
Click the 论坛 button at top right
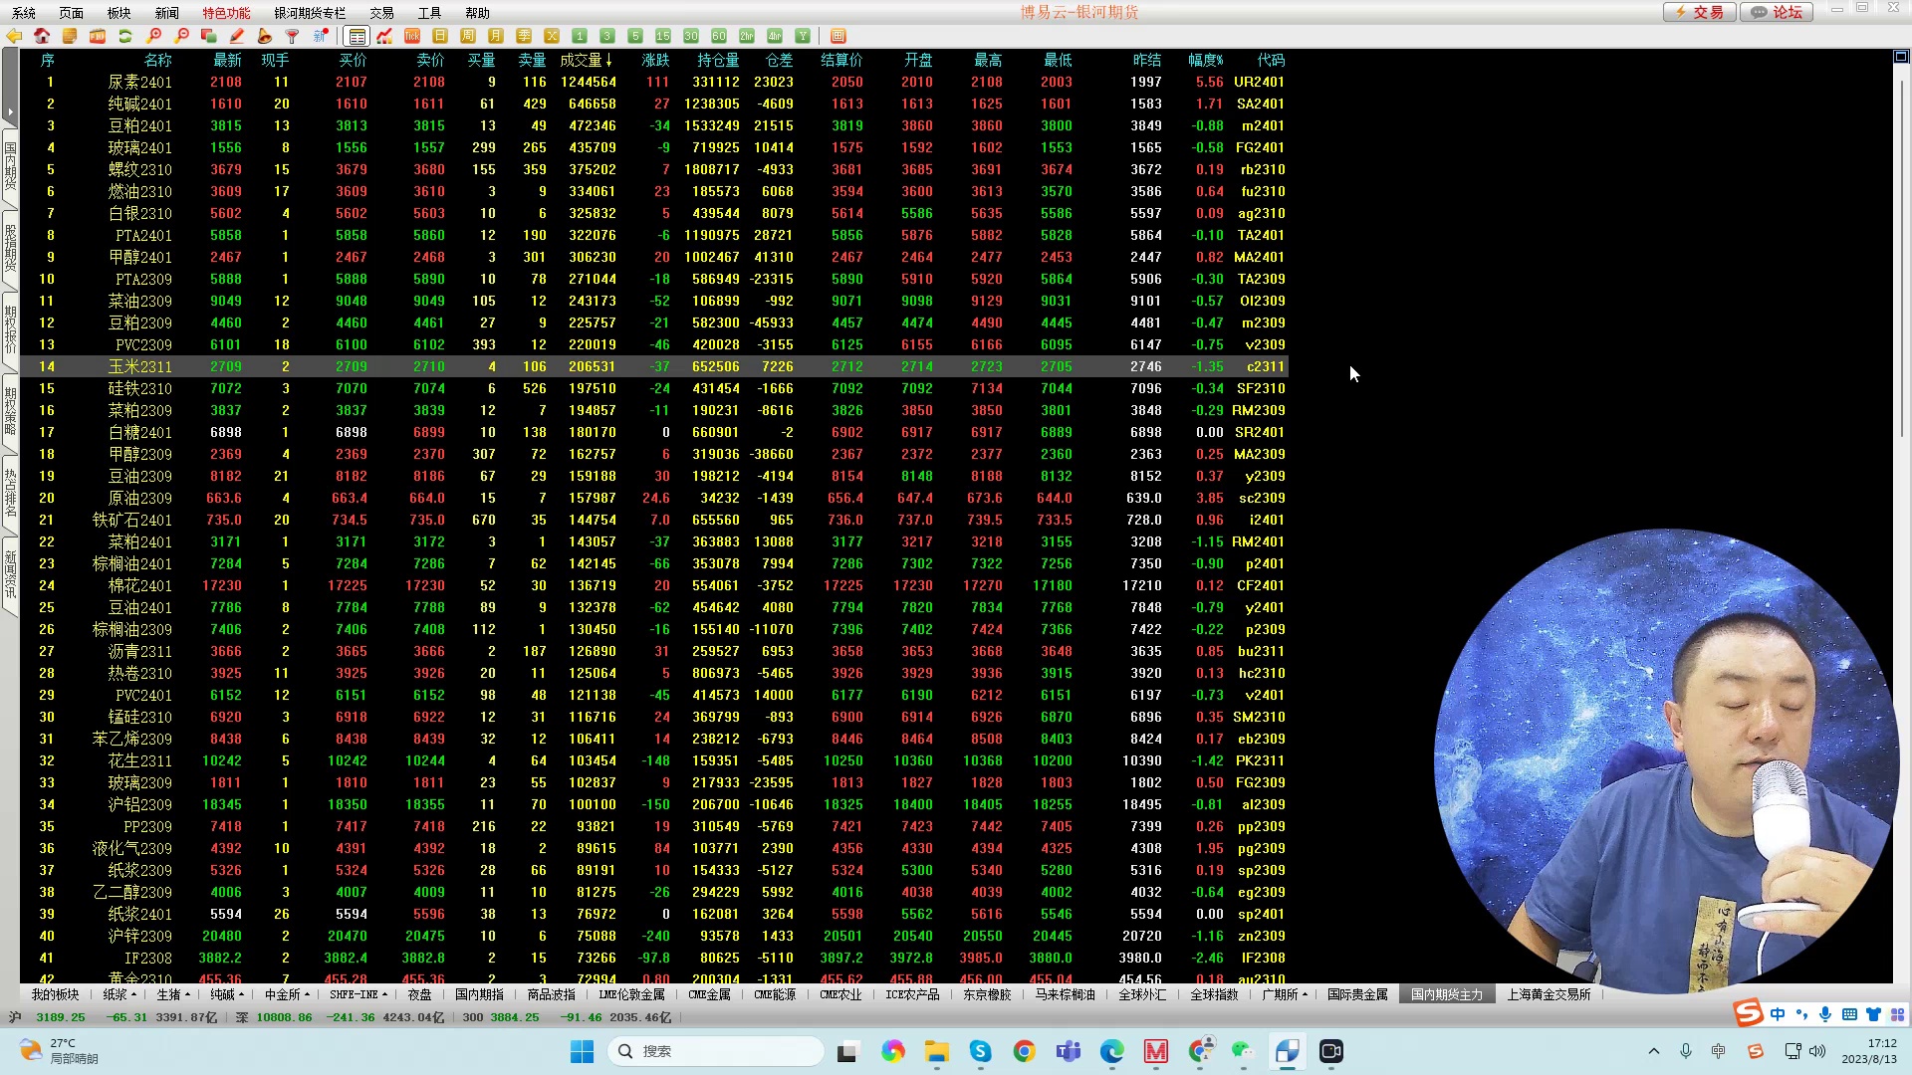[1779, 12]
